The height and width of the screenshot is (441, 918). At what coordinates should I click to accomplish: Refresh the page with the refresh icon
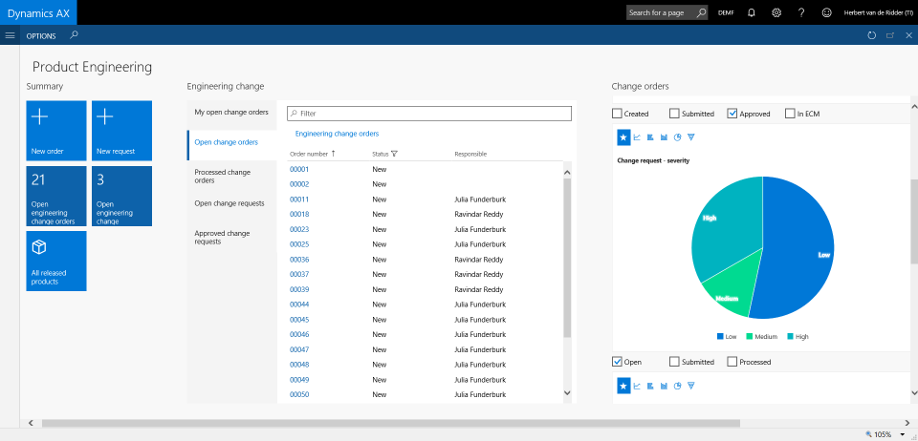pos(871,35)
